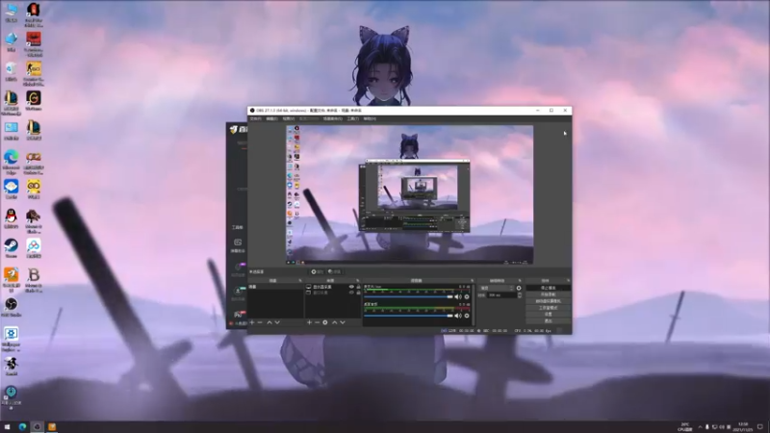Click the 工作室模式 studio mode button
This screenshot has height=433, width=770.
click(x=548, y=308)
